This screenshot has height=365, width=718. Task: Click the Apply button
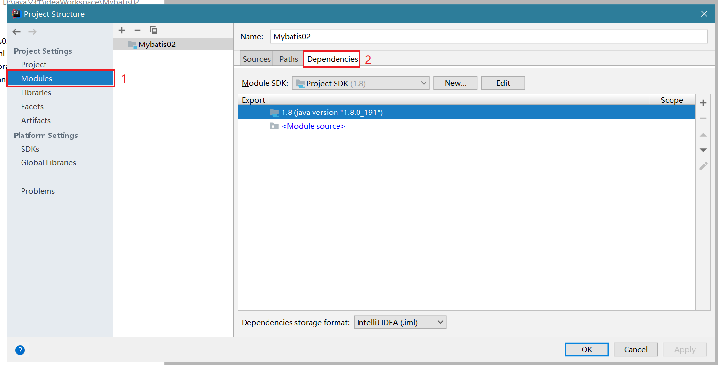(685, 349)
